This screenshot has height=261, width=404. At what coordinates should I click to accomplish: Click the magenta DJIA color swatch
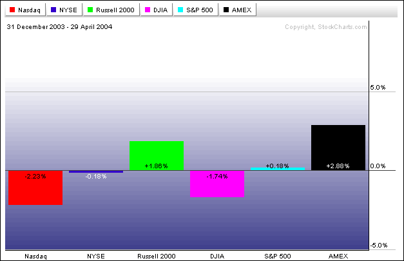pyautogui.click(x=148, y=10)
